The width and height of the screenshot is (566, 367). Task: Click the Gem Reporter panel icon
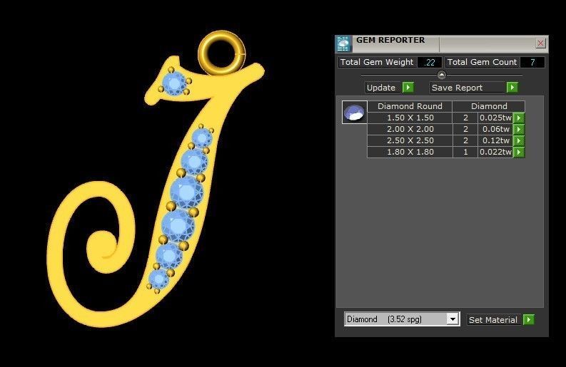pos(343,44)
